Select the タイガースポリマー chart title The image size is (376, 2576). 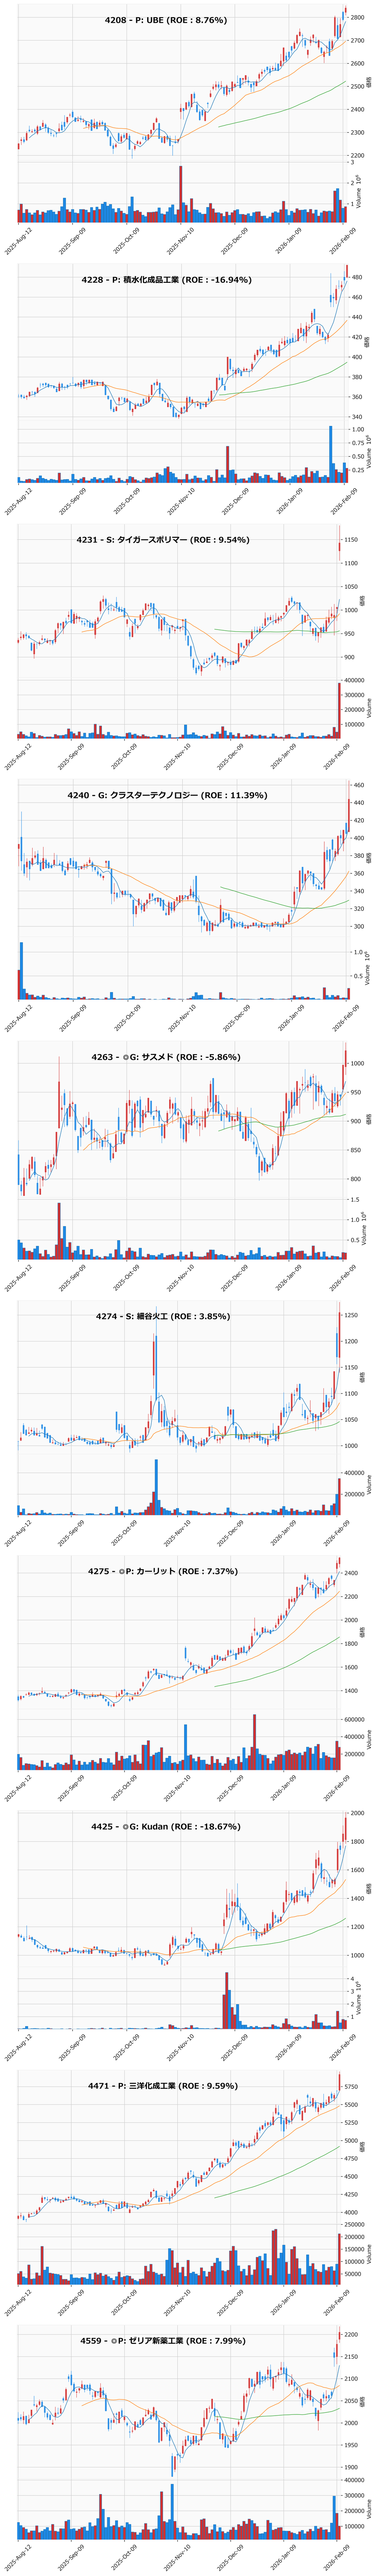pos(163,540)
